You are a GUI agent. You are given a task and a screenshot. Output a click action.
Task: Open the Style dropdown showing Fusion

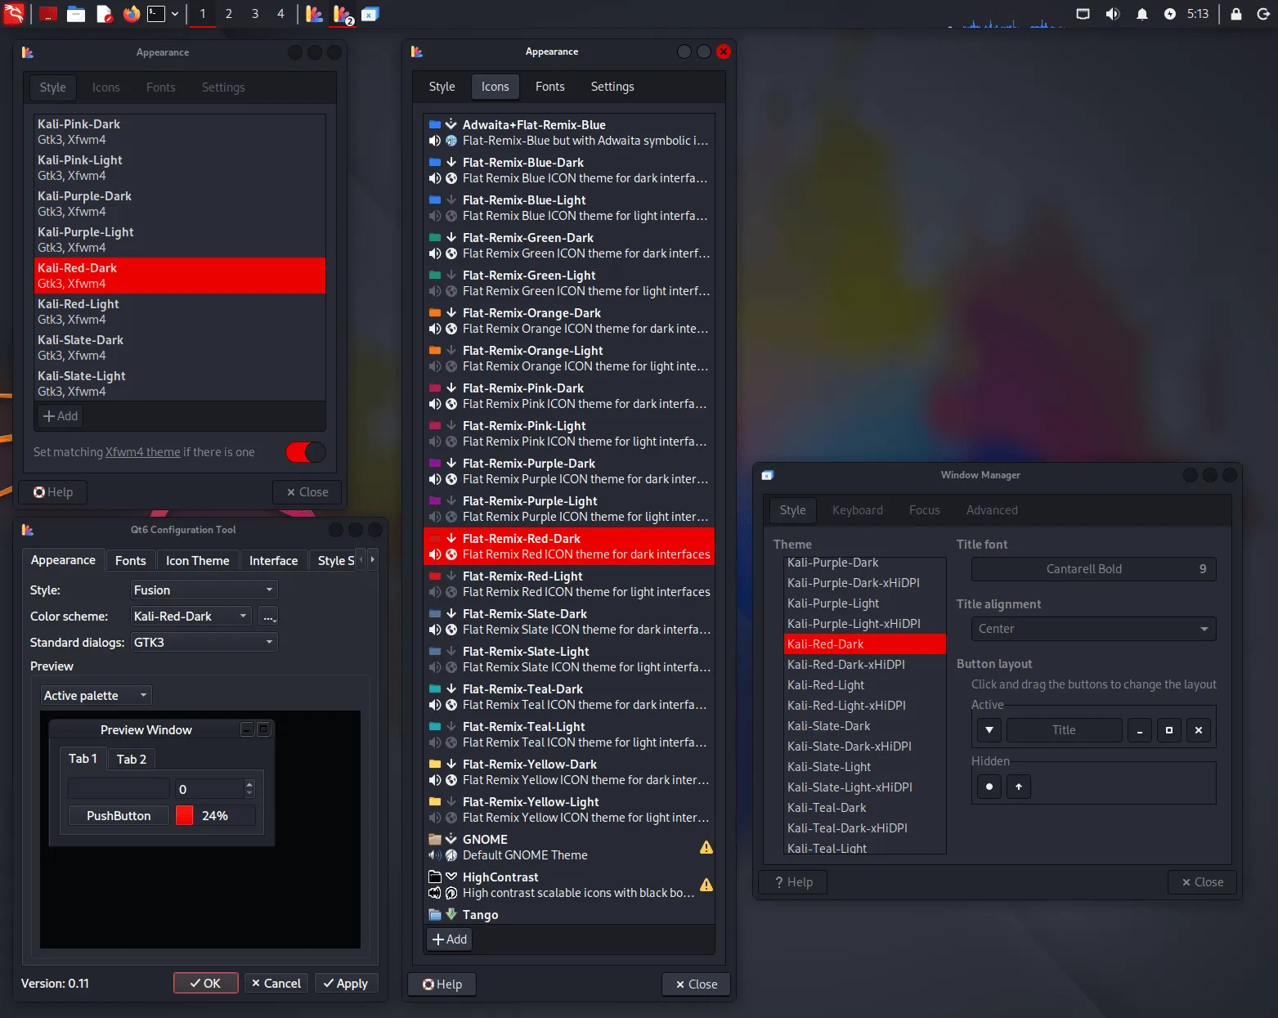(x=203, y=590)
